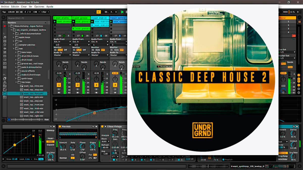
Task: Open the Drums category in browser sidebar
Action: coord(5,41)
